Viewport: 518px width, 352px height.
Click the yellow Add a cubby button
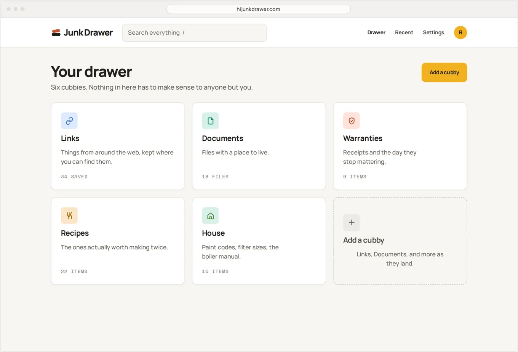tap(444, 72)
